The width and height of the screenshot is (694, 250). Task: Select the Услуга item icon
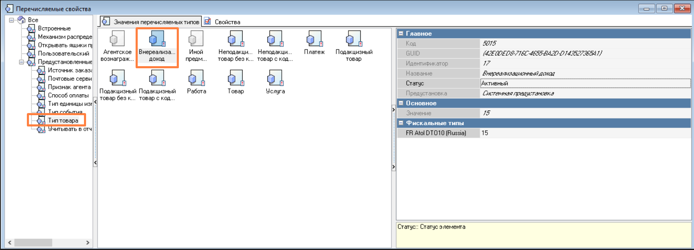[x=275, y=78]
